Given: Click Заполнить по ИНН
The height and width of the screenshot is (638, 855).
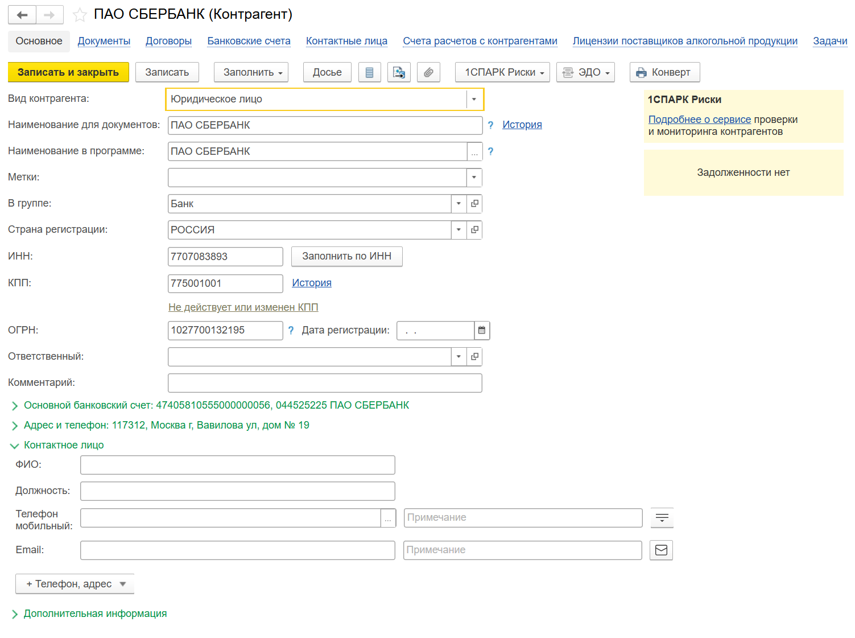Looking at the screenshot, I should (x=346, y=257).
